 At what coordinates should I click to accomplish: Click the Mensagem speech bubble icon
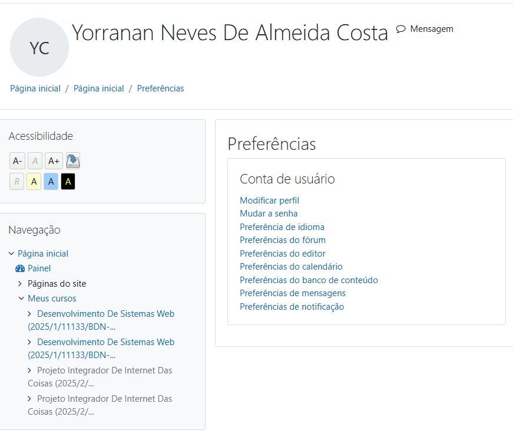pos(401,29)
